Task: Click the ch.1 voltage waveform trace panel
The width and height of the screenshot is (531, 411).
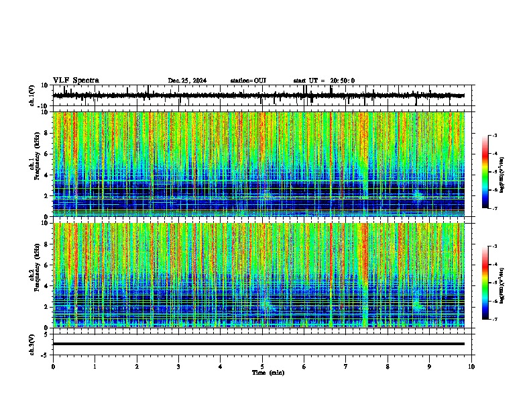Action: (262, 95)
